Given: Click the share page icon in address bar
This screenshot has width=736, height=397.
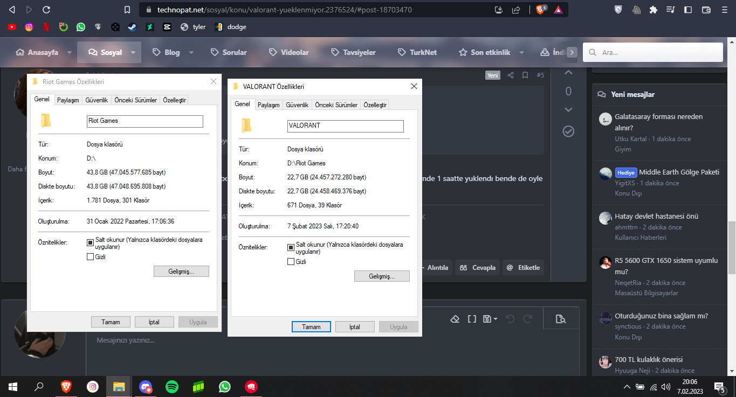Looking at the screenshot, I should click(516, 10).
